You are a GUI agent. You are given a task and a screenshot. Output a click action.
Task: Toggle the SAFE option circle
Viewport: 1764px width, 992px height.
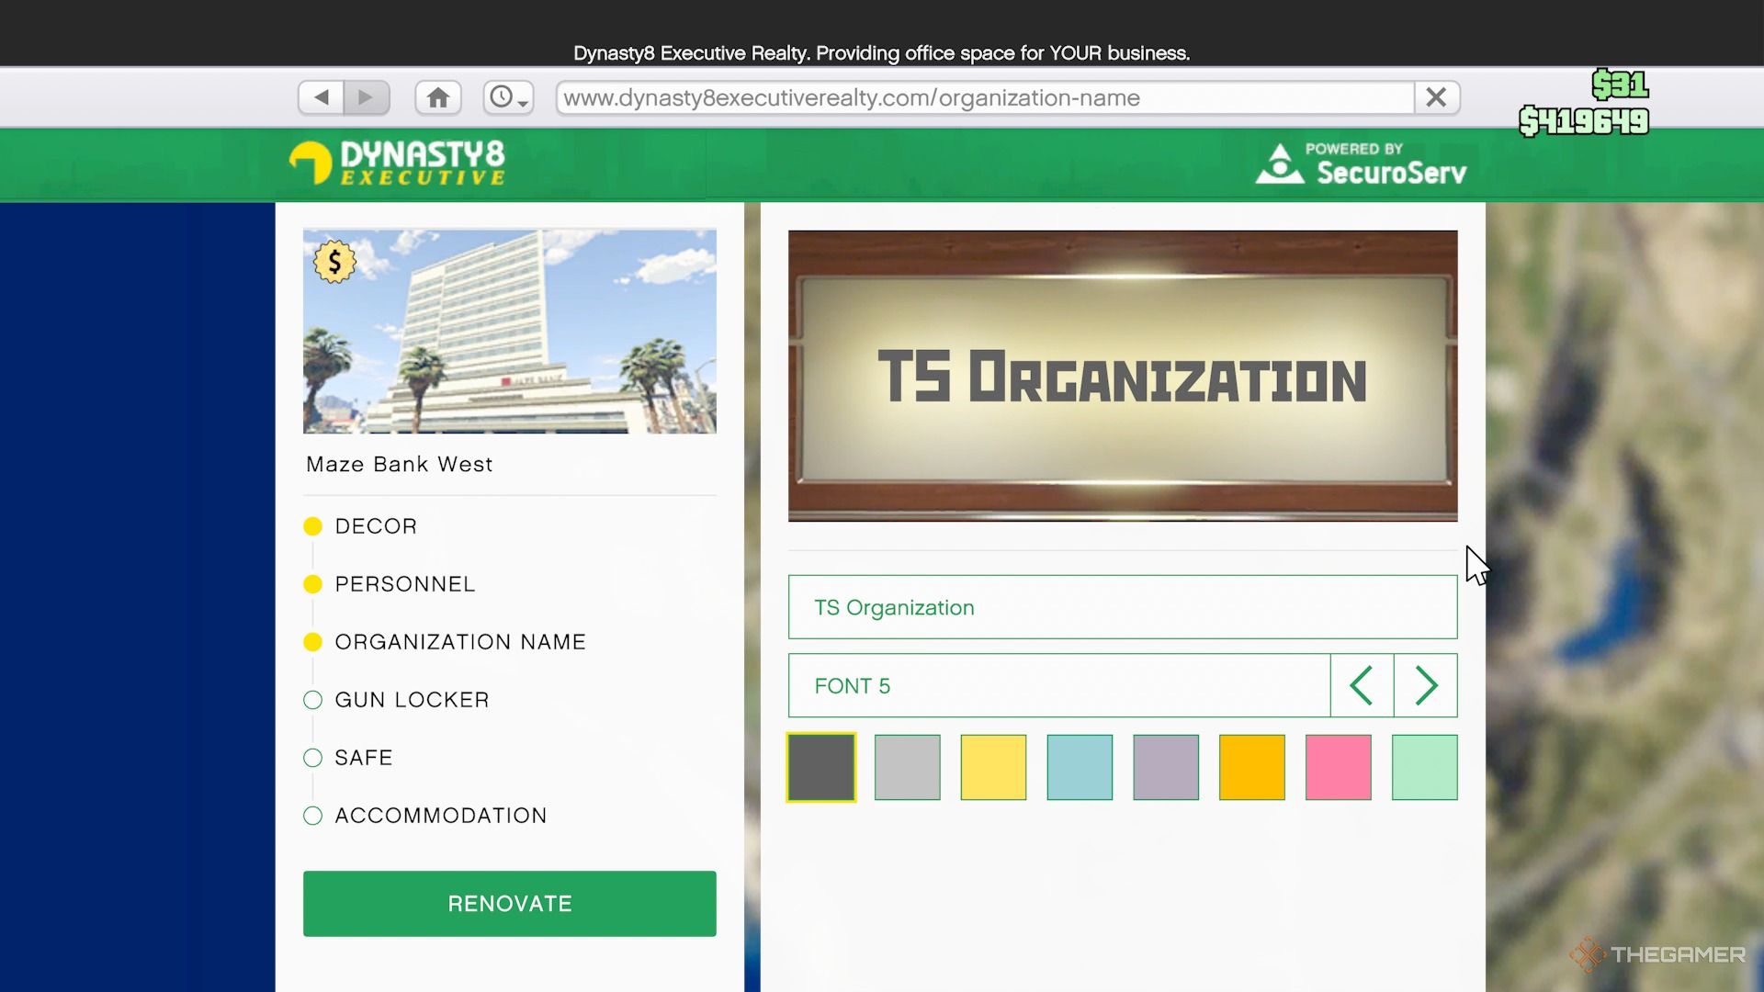click(x=311, y=757)
